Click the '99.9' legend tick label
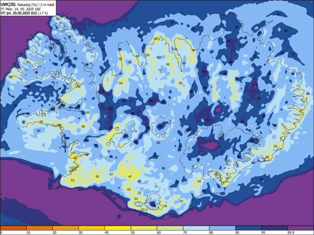Screen dimensions: 314x235 [290, 232]
